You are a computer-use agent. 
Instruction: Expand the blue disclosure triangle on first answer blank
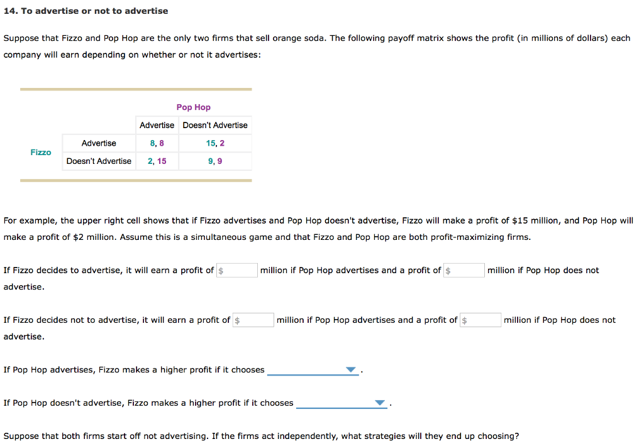[351, 369]
